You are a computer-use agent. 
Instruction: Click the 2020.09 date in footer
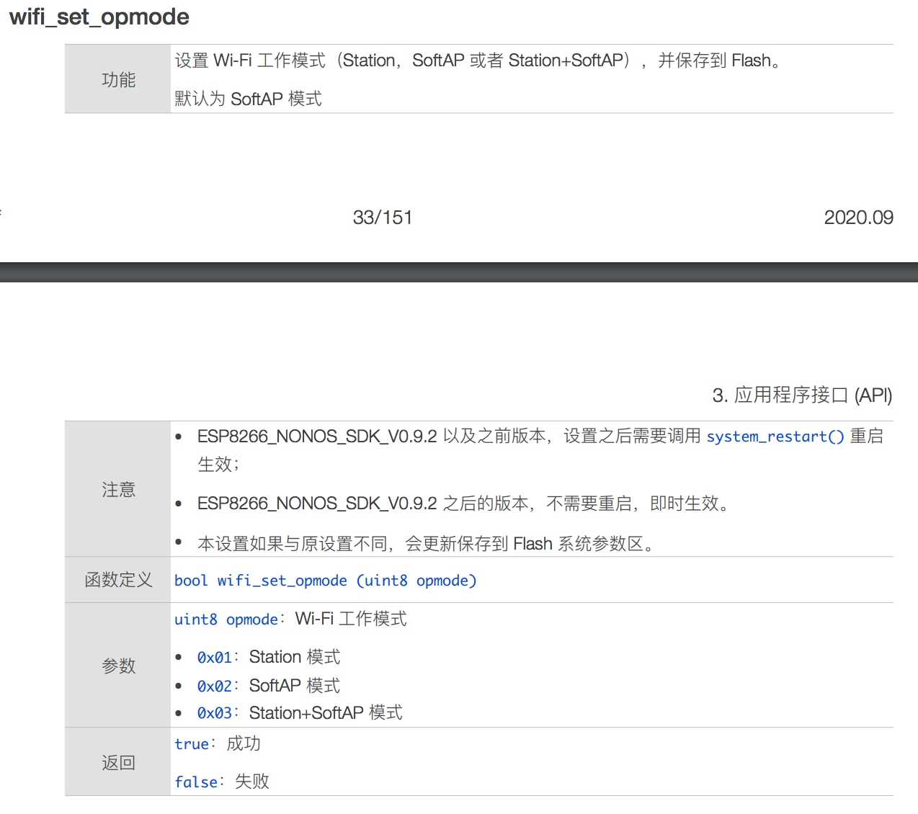coord(858,218)
